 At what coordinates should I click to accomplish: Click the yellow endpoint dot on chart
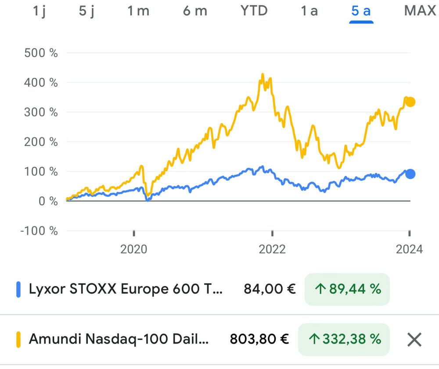[x=410, y=102]
